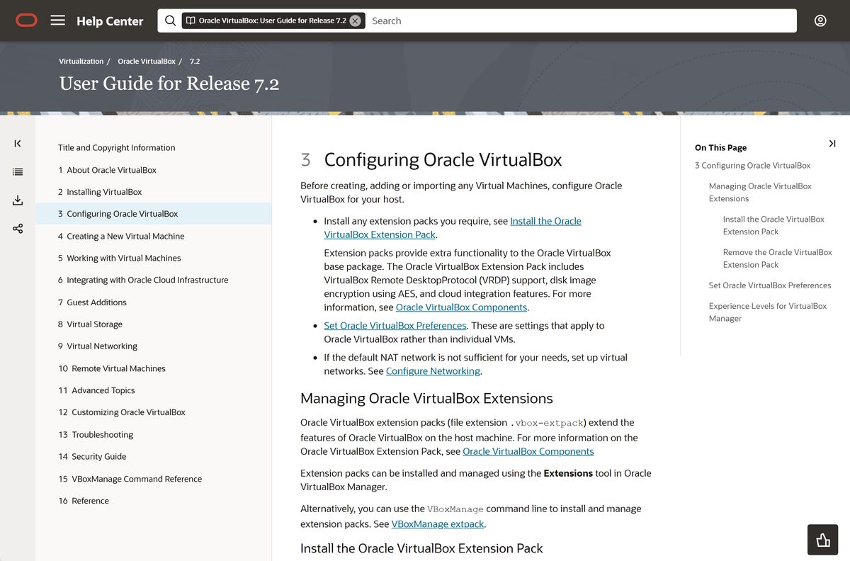Open chapter 13 Troubleshooting
The width and height of the screenshot is (850, 561).
point(96,434)
